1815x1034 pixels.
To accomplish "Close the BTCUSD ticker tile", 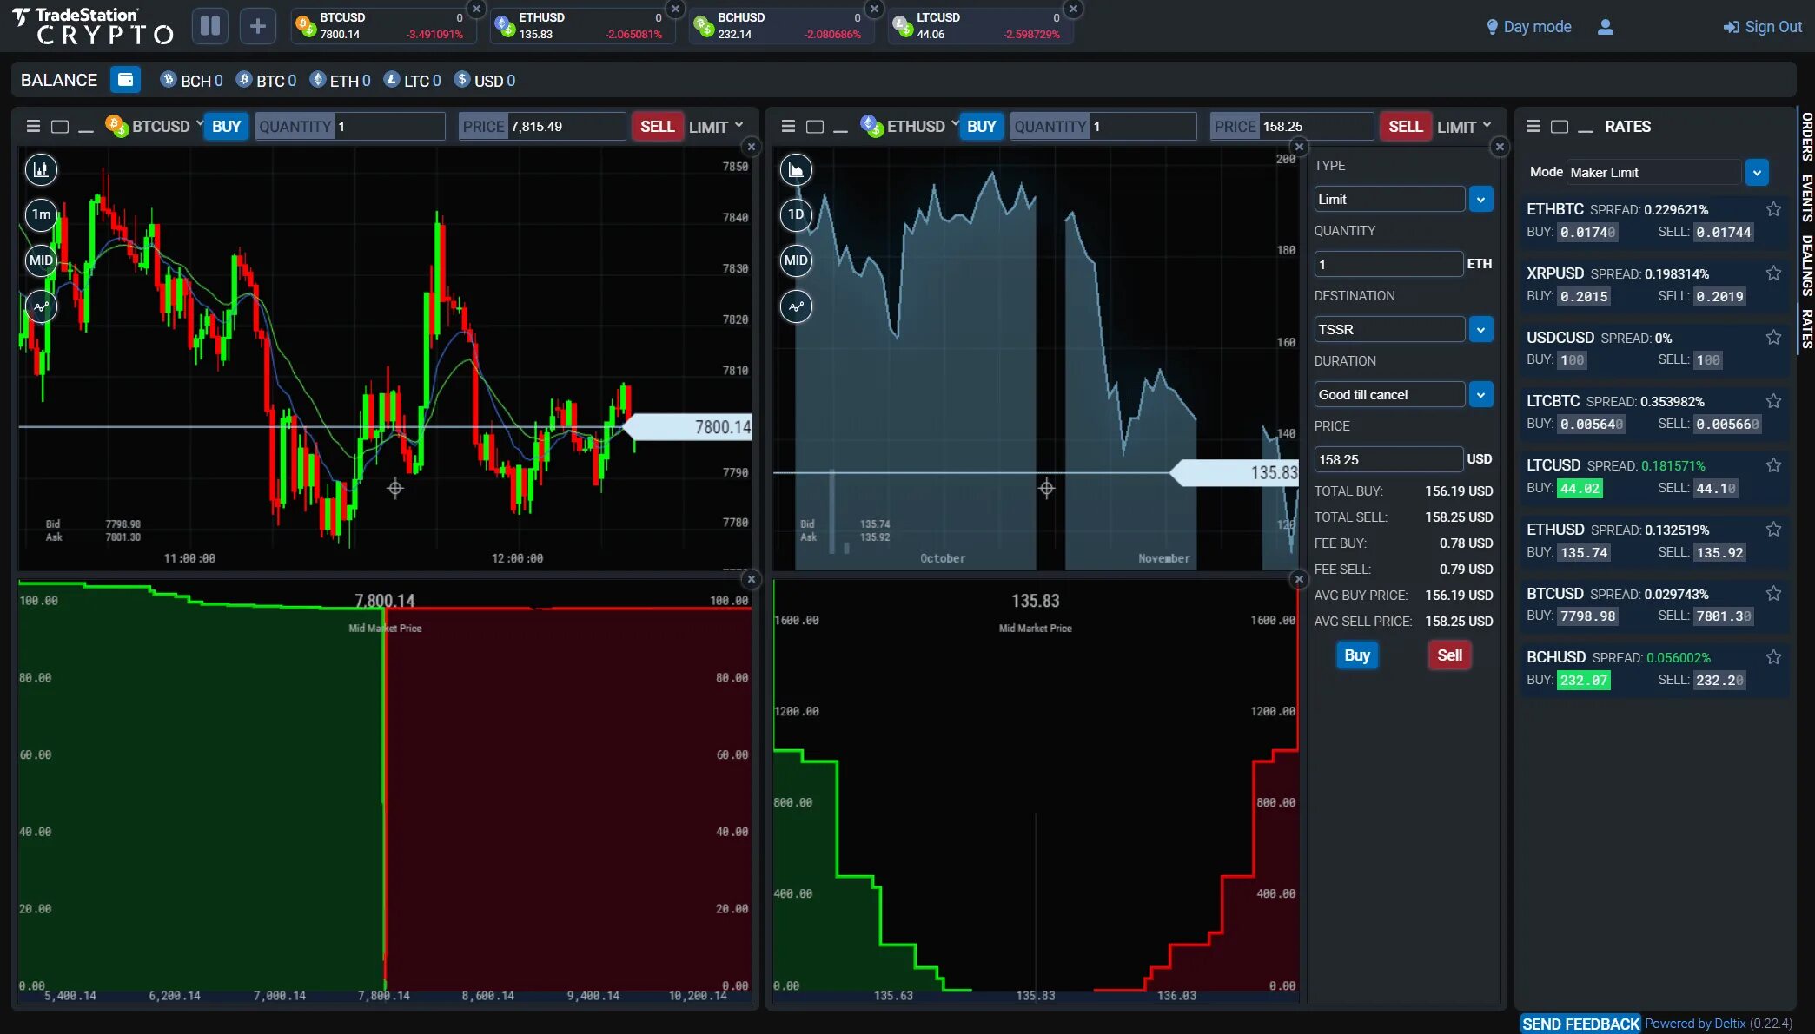I will pos(476,9).
